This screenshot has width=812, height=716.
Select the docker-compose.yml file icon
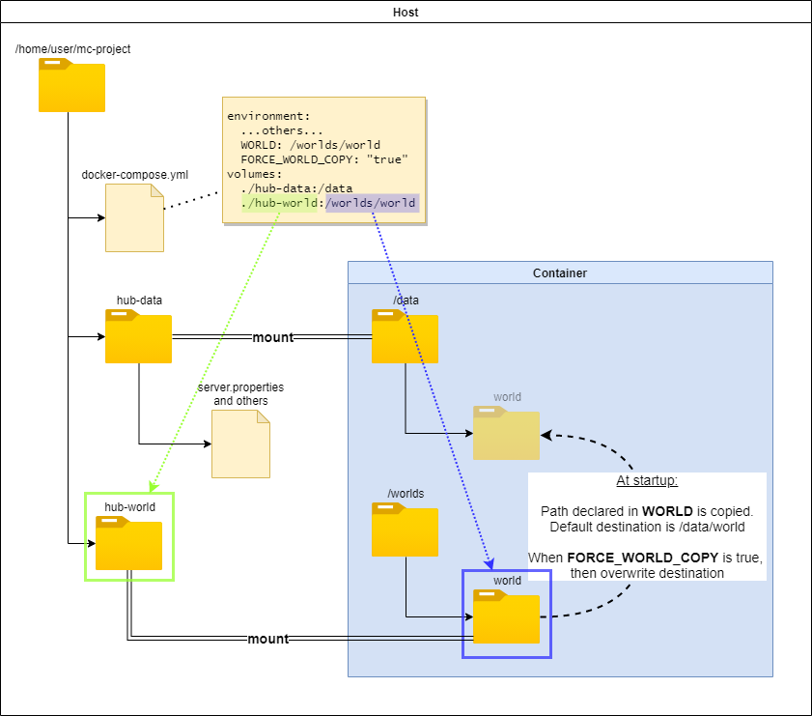[x=134, y=217]
